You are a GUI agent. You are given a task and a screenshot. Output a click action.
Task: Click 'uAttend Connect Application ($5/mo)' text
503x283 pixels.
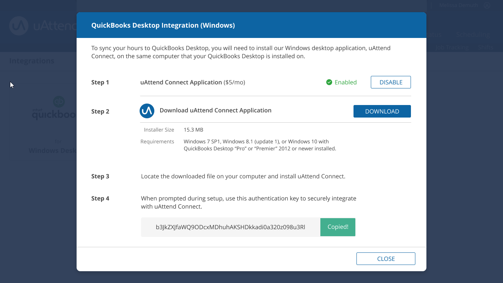[193, 82]
